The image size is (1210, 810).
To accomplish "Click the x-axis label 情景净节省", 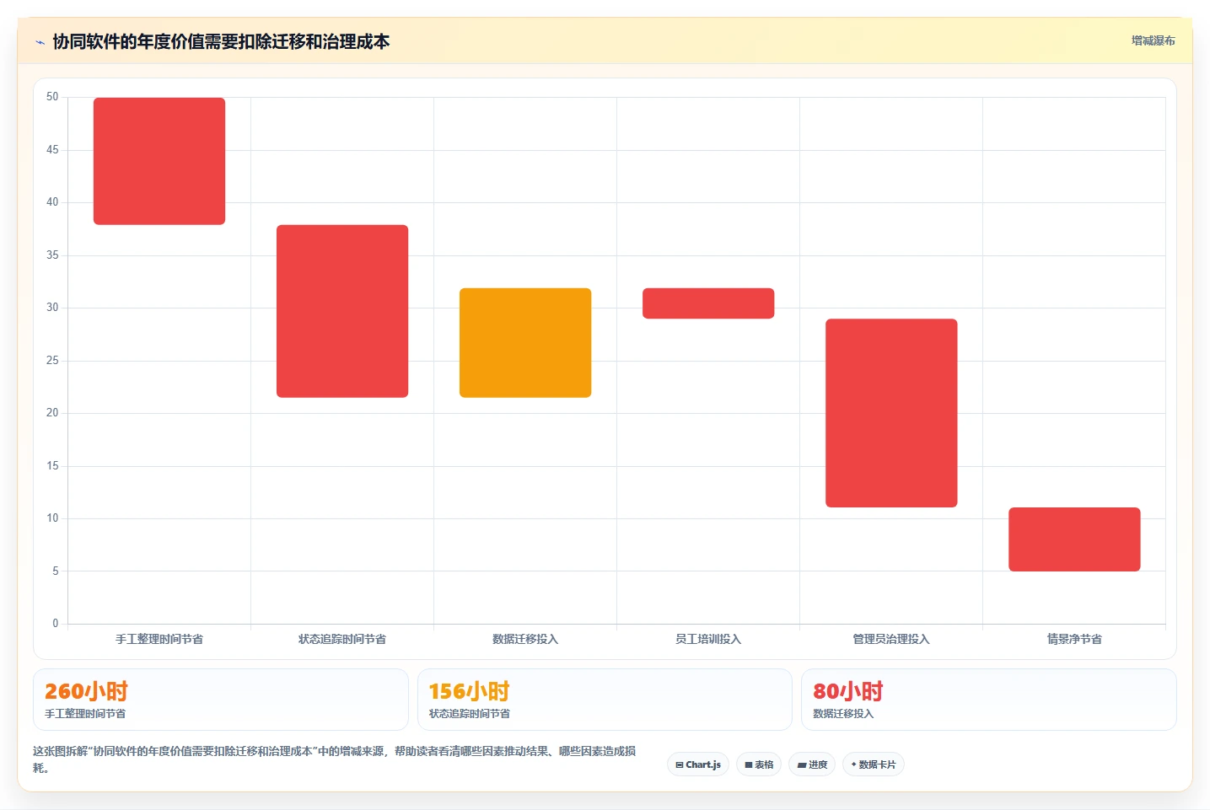I will 1074,639.
